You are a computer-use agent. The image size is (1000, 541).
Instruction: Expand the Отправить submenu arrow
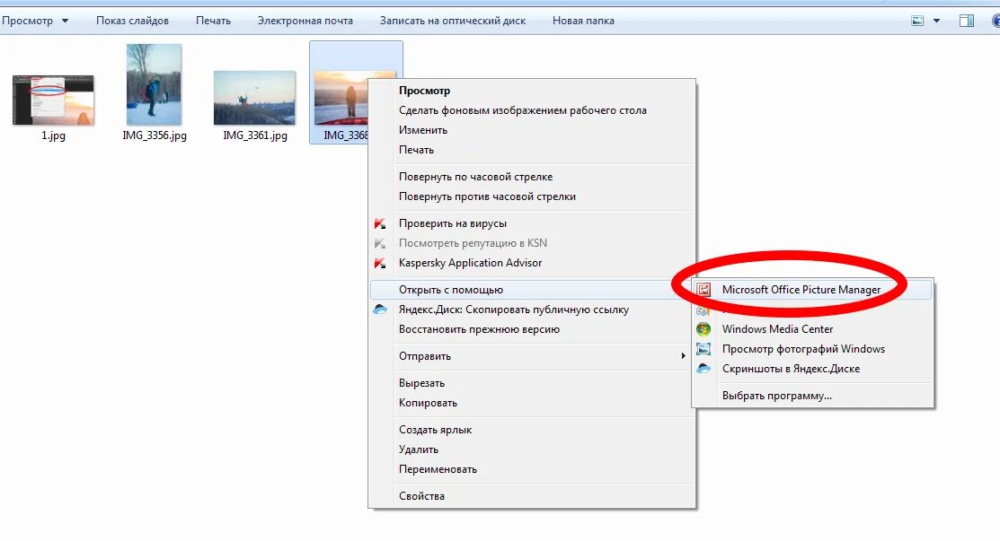pyautogui.click(x=683, y=356)
